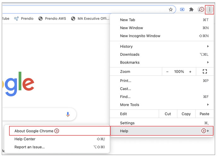The height and width of the screenshot is (156, 217).
Task: Click the Cut button
Action: [168, 114]
